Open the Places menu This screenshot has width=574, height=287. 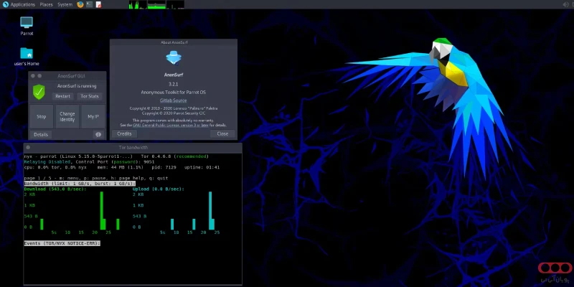(46, 5)
